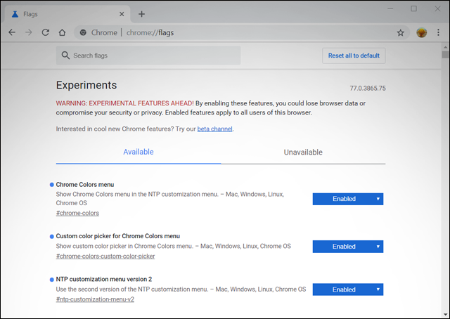Screen dimensions: 450x319
Task: Click the Experiments heading
Action: click(86, 85)
